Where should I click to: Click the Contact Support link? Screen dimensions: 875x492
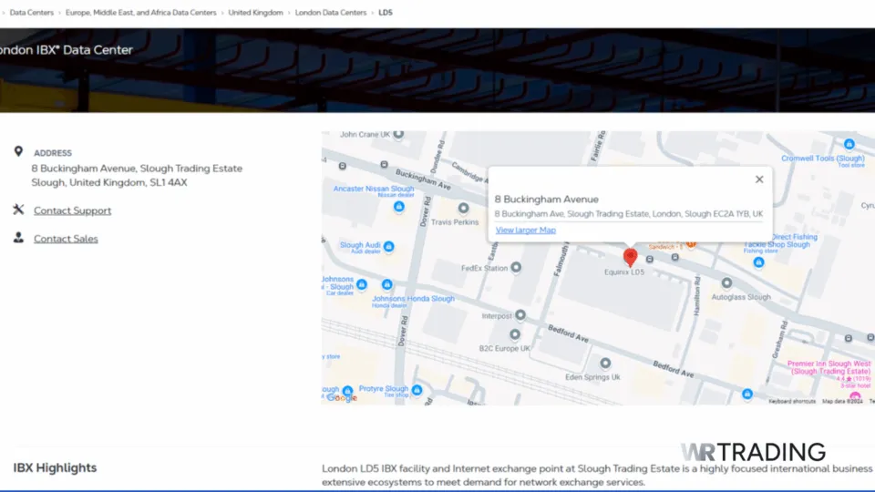tap(72, 210)
